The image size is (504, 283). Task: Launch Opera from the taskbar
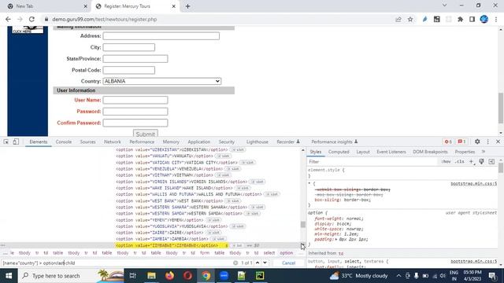click(187, 276)
